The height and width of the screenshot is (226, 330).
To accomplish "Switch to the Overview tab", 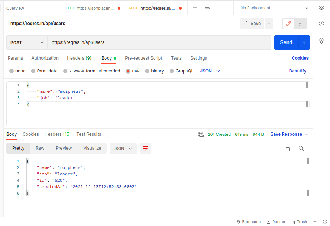I will (15, 8).
